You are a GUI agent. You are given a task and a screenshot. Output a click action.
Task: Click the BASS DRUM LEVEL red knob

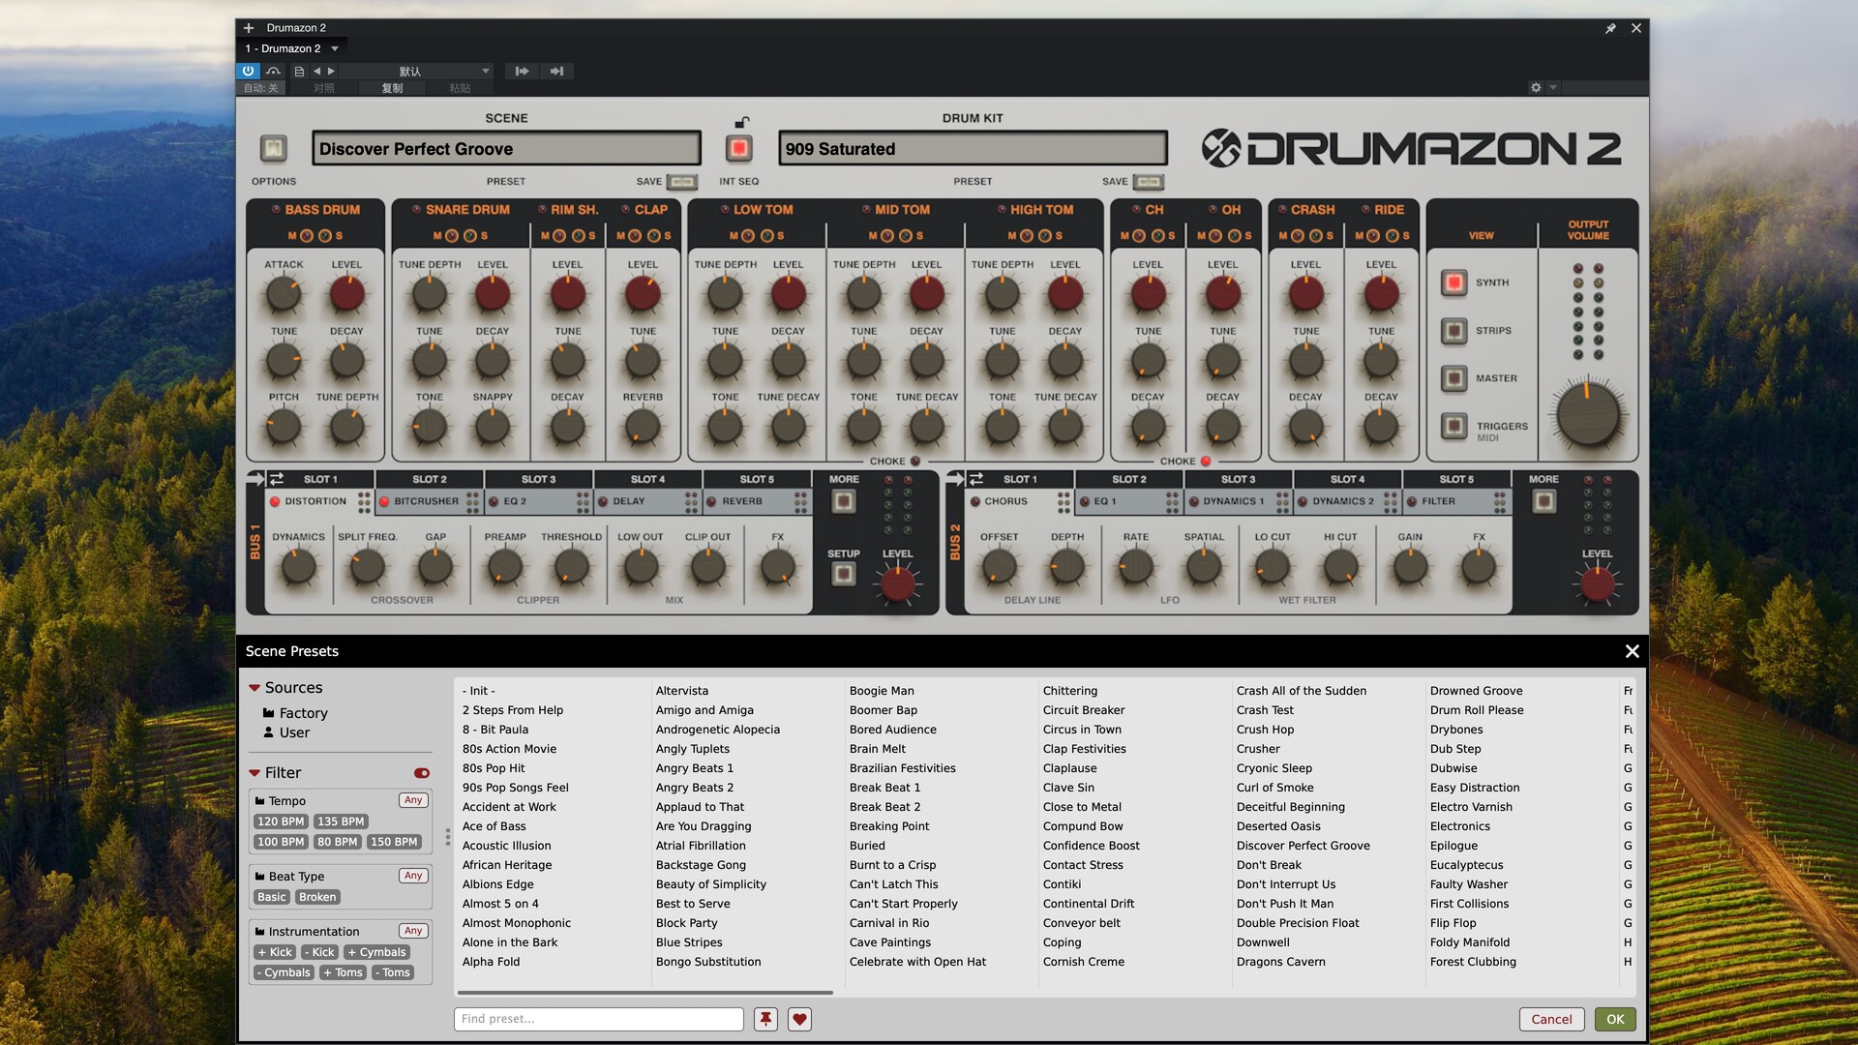click(x=346, y=294)
